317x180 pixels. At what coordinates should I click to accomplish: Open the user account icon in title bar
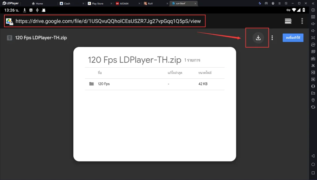point(273,3)
